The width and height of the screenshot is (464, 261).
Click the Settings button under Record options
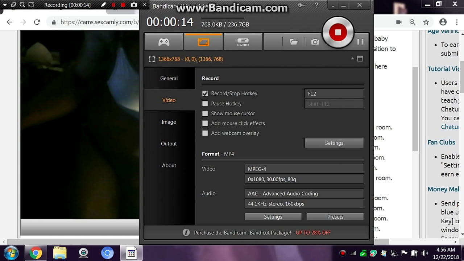click(334, 143)
